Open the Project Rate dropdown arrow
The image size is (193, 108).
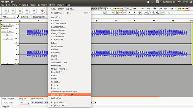pos(11,103)
